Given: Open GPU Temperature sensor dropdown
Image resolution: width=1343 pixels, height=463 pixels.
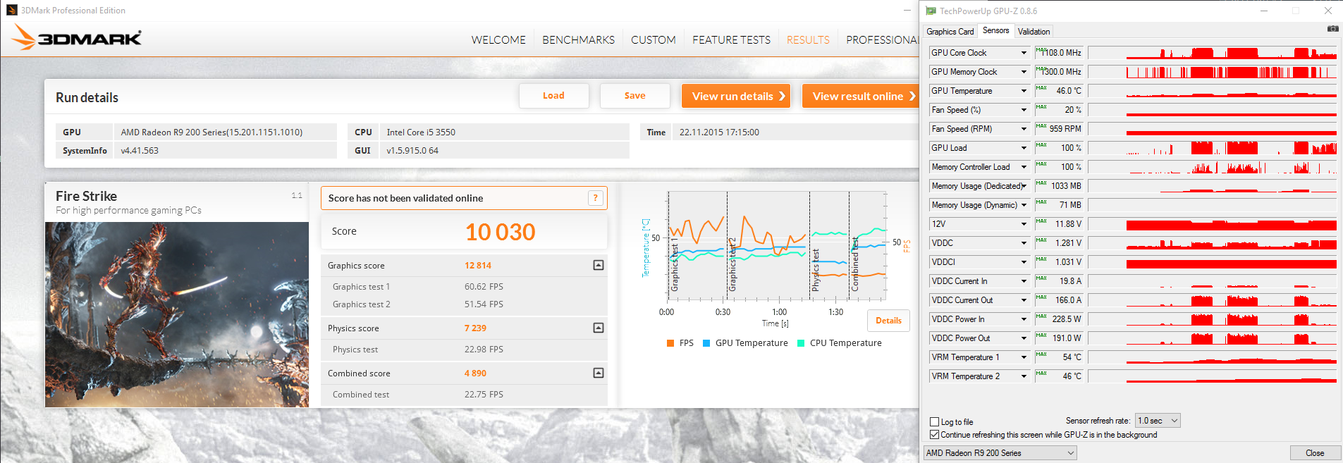Looking at the screenshot, I should point(1024,91).
